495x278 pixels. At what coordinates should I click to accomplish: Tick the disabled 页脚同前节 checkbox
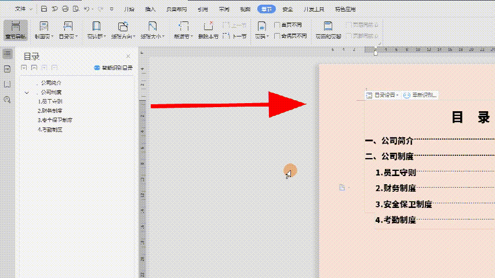[x=348, y=36]
